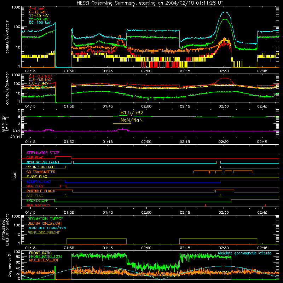Select the BAD_PACKETS flag label

coord(39,205)
